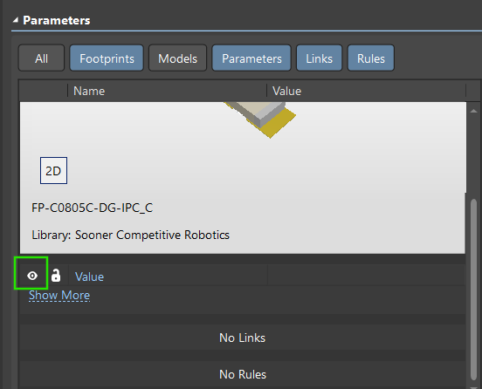Click the No Links row
Screen dimensions: 482x389
(242, 338)
